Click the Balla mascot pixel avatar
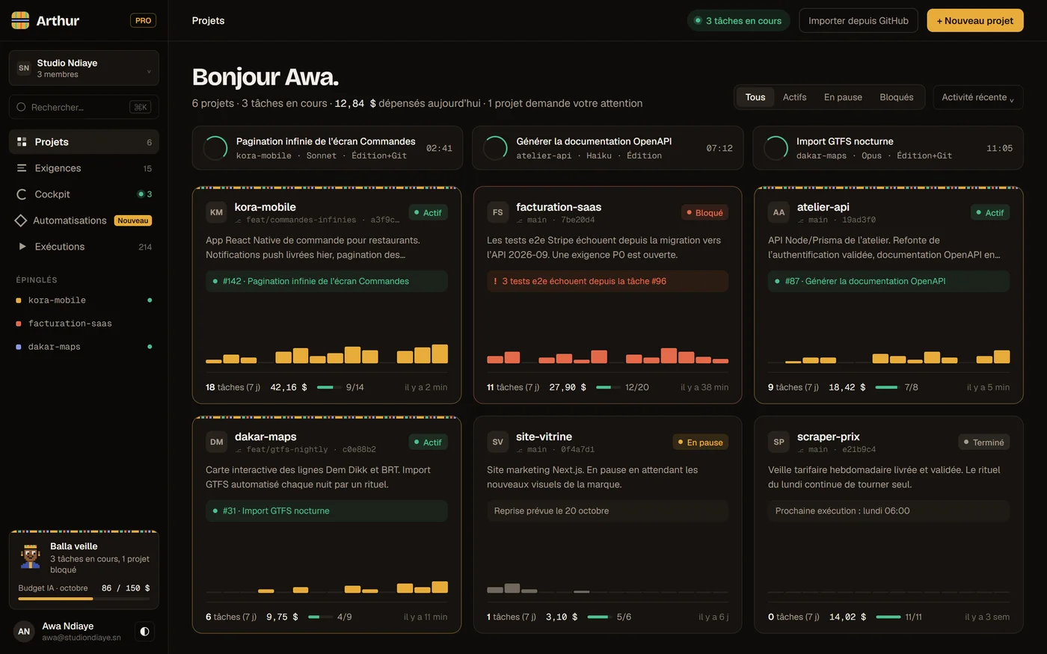1047x654 pixels. 30,557
